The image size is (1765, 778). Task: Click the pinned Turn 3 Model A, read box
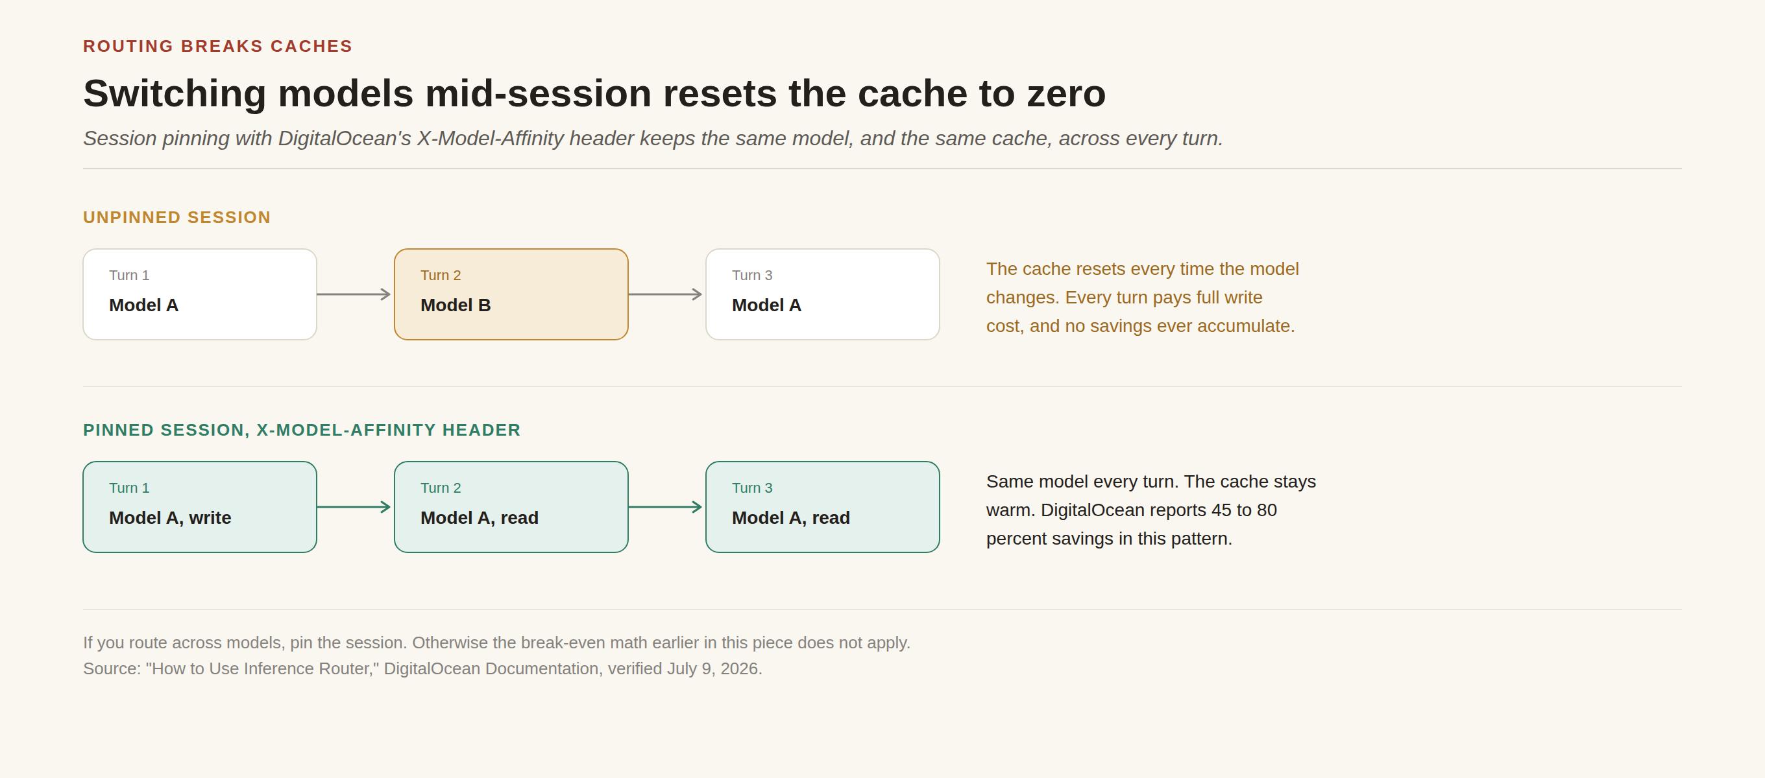(822, 507)
